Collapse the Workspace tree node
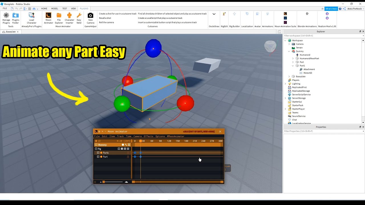 coord(285,40)
